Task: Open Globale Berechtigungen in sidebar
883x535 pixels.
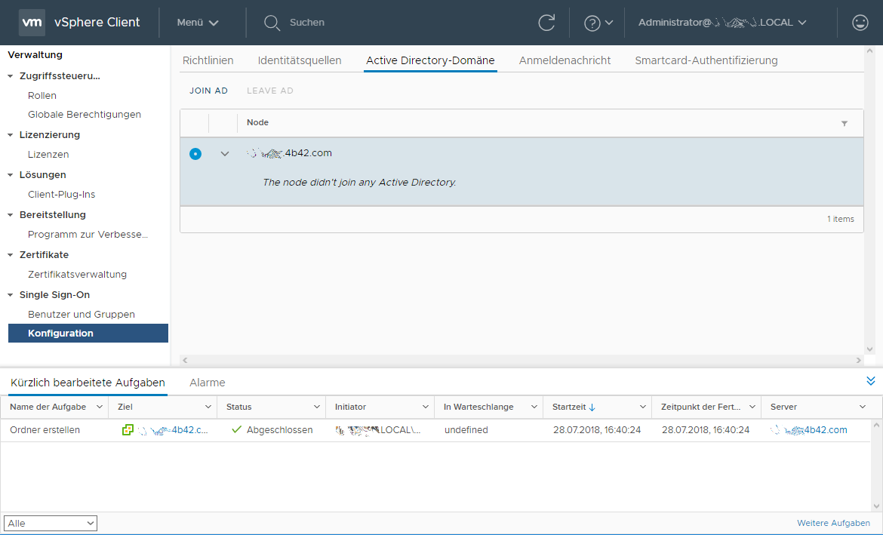Action: 85,115
